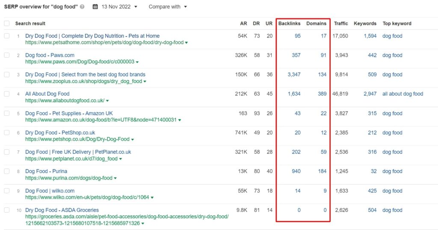The width and height of the screenshot is (438, 230).
Task: Expand the zooplus.co.uk URL dropdown arrow
Action: pyautogui.click(x=145, y=82)
